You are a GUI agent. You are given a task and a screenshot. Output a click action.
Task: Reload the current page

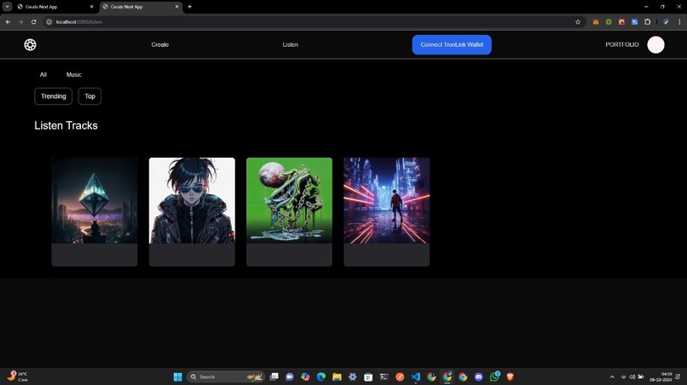pyautogui.click(x=34, y=22)
